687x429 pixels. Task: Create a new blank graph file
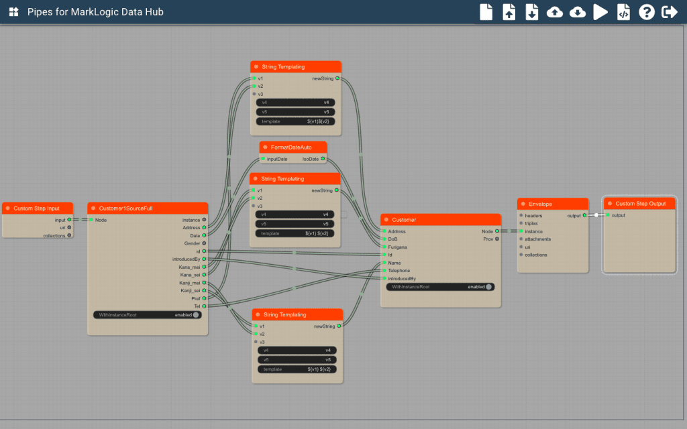(486, 12)
